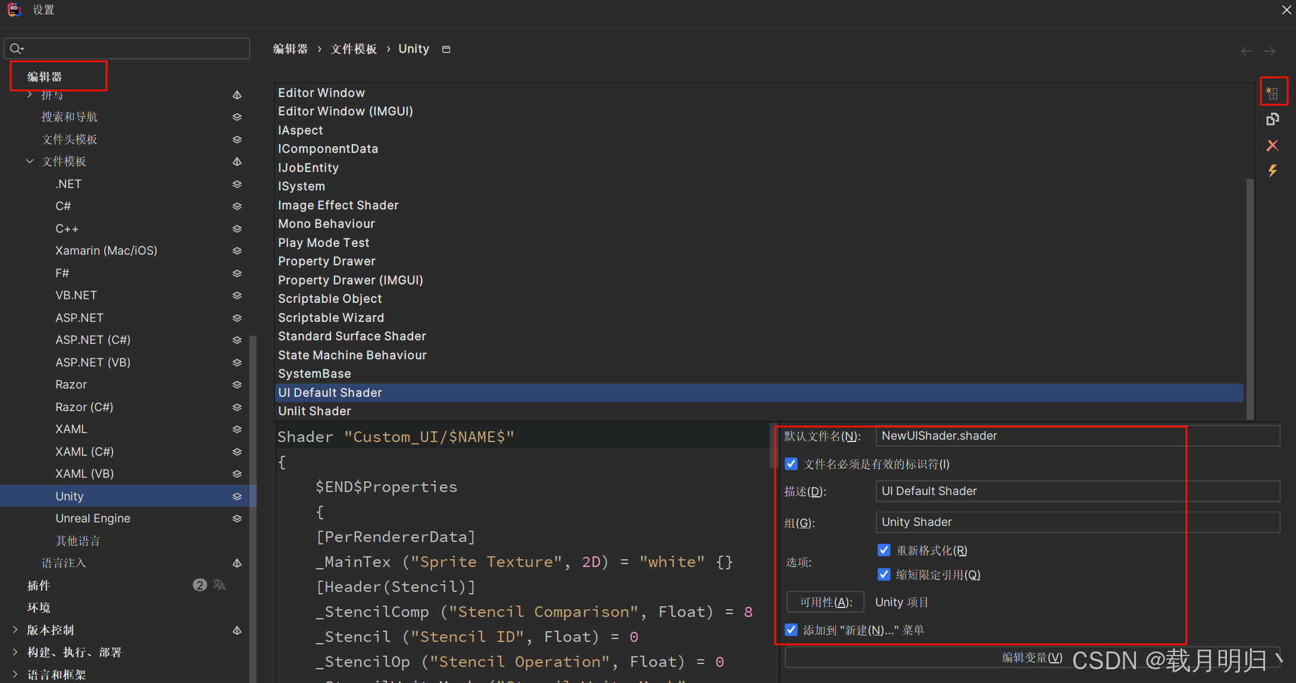Click the lightning bolt icon

[1273, 171]
